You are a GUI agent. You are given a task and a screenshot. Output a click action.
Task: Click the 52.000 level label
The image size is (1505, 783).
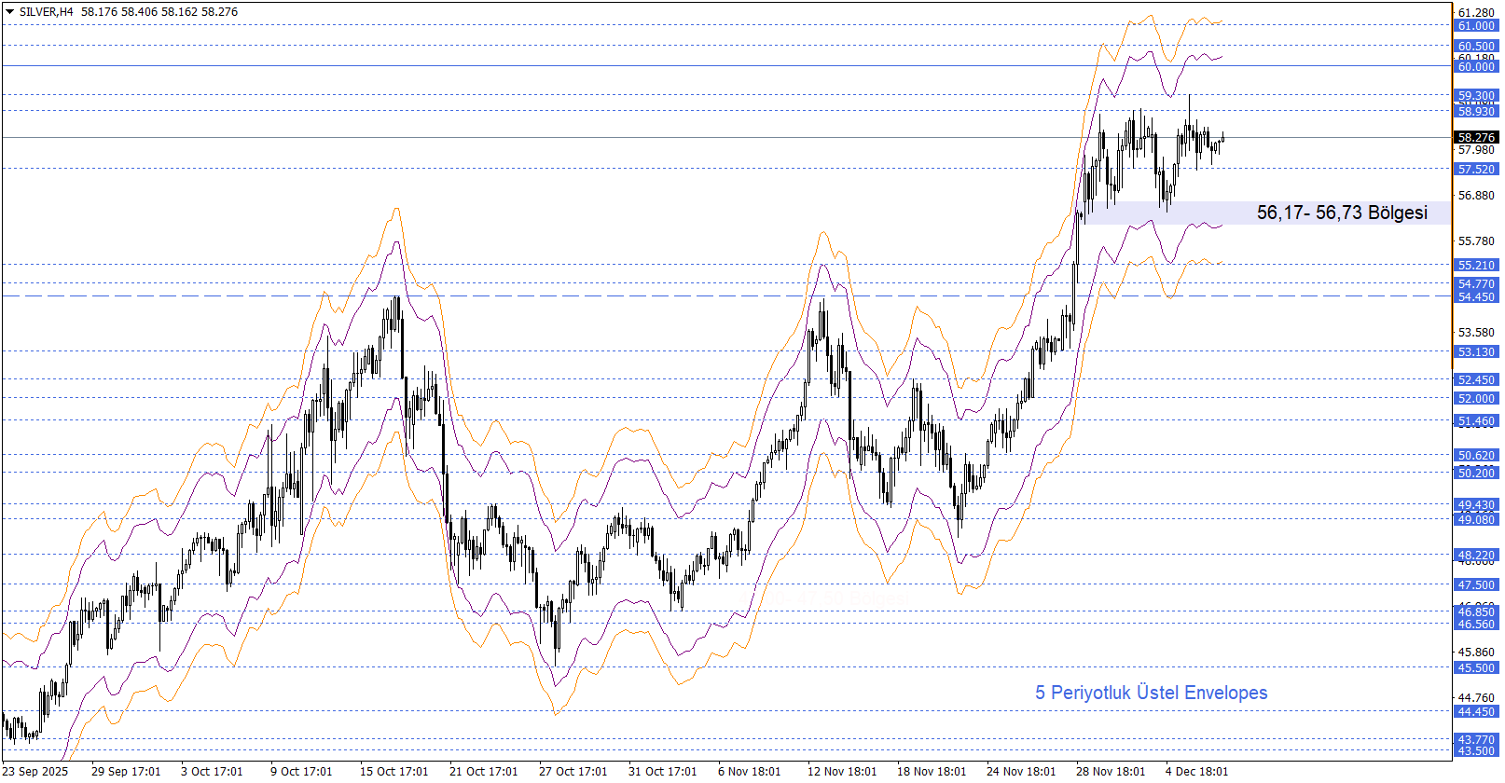point(1476,399)
